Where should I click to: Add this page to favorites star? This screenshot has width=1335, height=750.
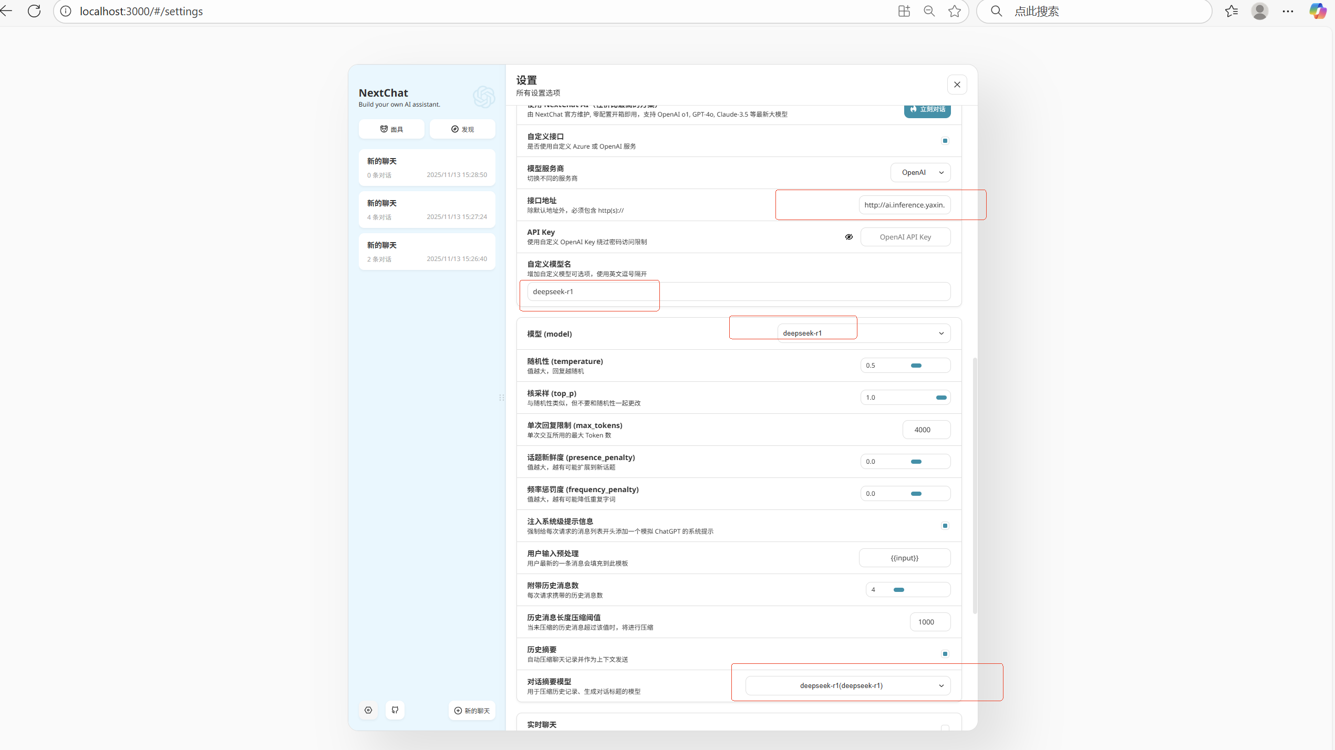[x=955, y=11]
